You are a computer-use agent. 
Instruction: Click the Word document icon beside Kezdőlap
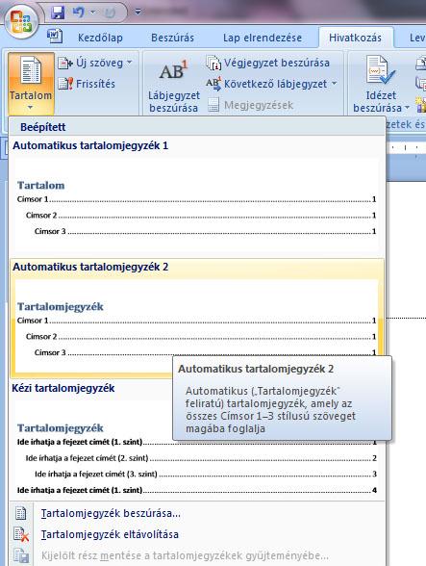55,37
